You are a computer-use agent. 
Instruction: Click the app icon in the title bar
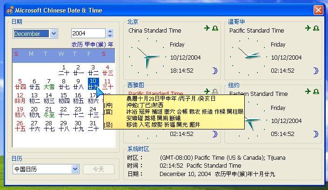[10, 10]
